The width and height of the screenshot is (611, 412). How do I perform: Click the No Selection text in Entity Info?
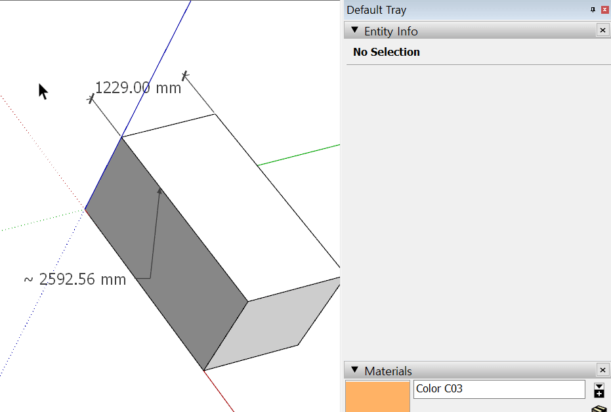point(386,52)
